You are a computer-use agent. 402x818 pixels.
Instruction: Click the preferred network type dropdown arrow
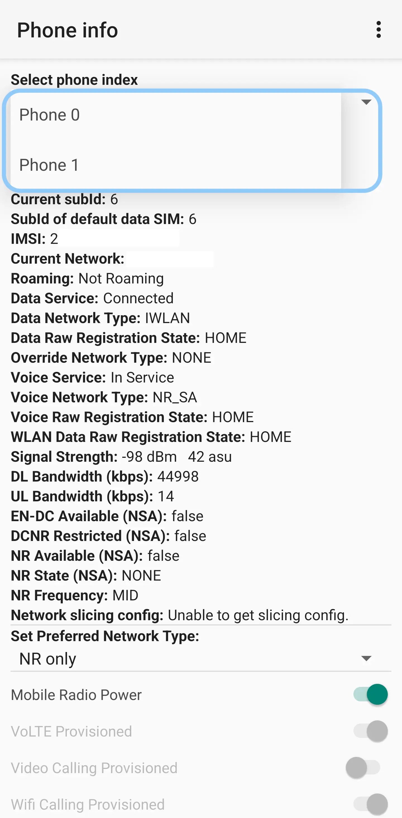366,658
